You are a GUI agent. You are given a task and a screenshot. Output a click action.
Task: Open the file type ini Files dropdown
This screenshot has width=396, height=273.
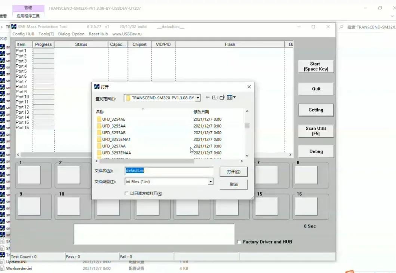(211, 182)
